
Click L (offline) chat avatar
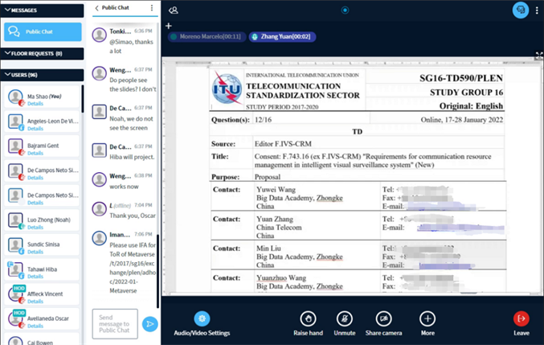point(99,209)
